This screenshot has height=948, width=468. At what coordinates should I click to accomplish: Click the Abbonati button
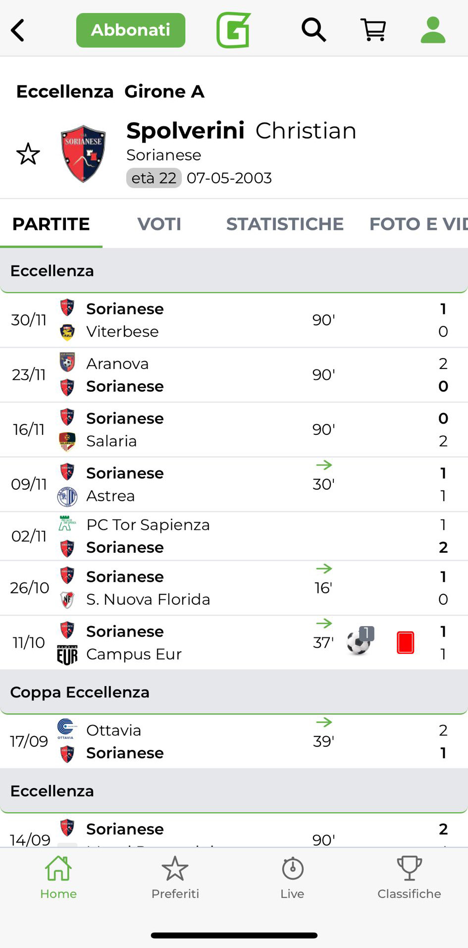[x=131, y=30]
